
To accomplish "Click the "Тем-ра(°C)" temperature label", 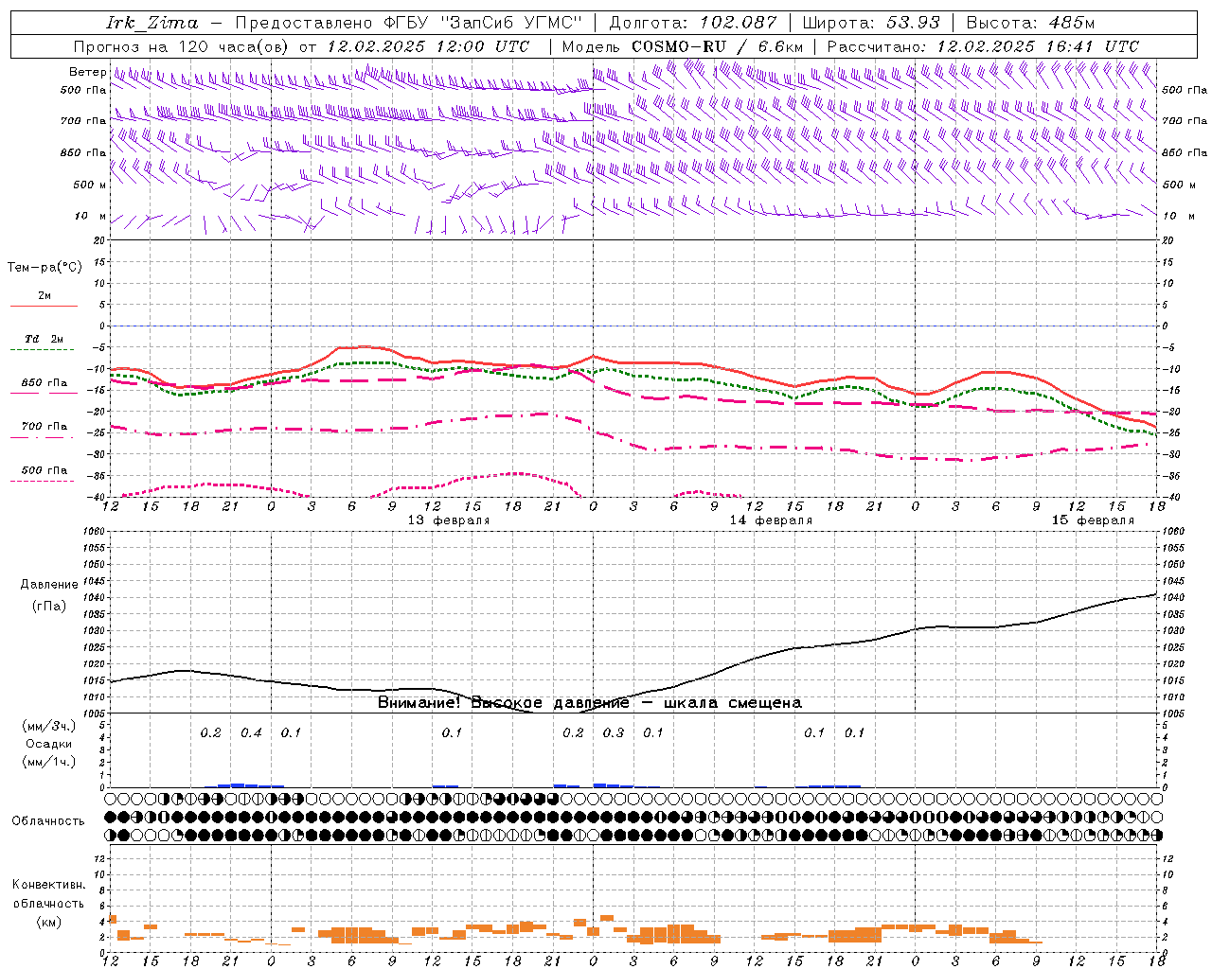I will click(x=45, y=268).
